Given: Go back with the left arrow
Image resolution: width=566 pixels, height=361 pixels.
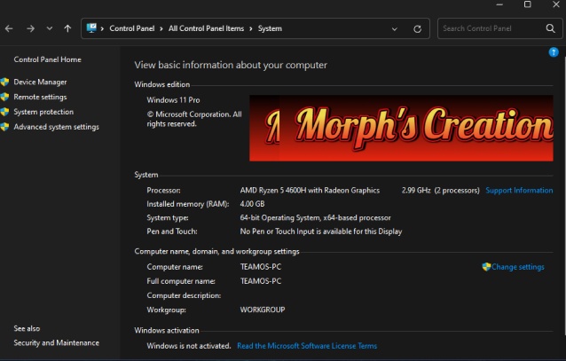Looking at the screenshot, I should pyautogui.click(x=9, y=28).
